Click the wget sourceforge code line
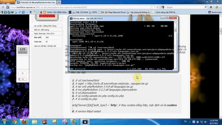 coord(110,83)
